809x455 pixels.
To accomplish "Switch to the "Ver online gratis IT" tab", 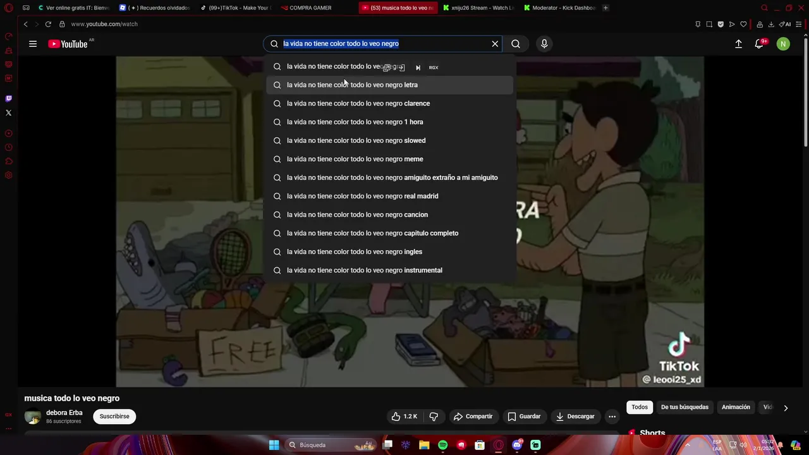I will point(73,8).
